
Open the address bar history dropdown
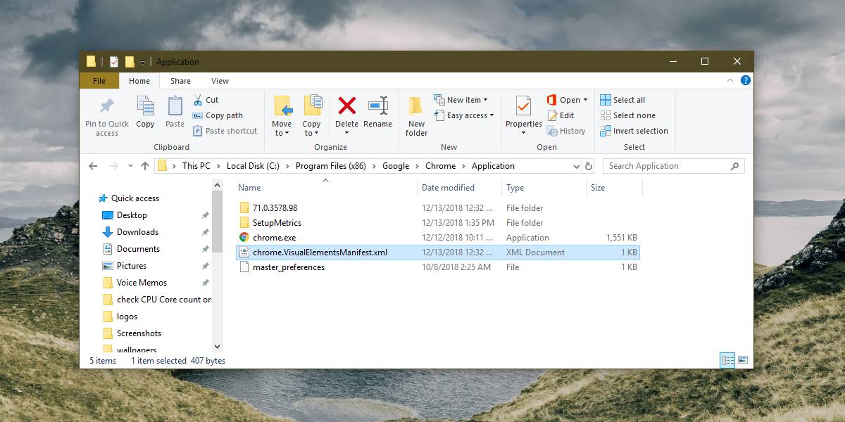click(x=576, y=165)
